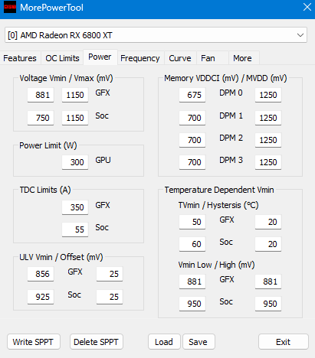
Task: Click the TVmin GFX temperature field showing 50
Action: (192, 222)
